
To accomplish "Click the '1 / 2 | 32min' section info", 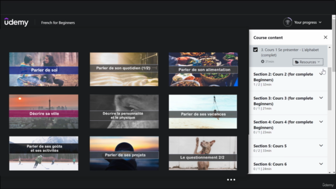I will point(262,85).
